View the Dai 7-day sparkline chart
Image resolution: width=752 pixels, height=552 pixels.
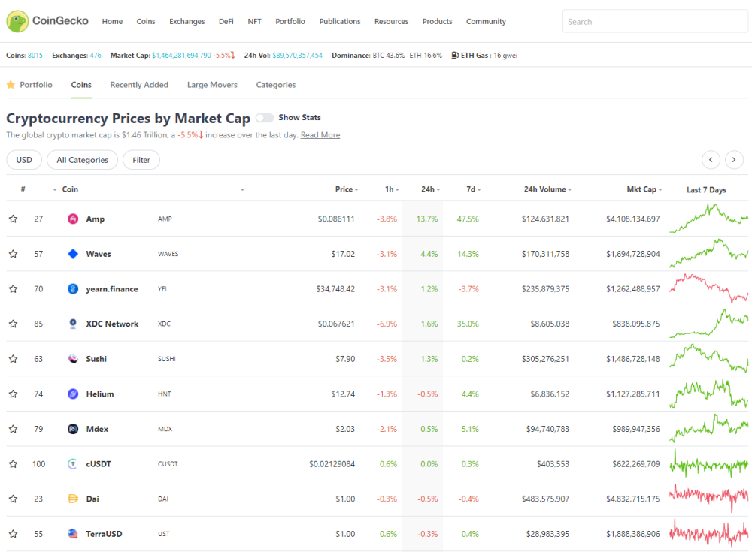tap(709, 499)
